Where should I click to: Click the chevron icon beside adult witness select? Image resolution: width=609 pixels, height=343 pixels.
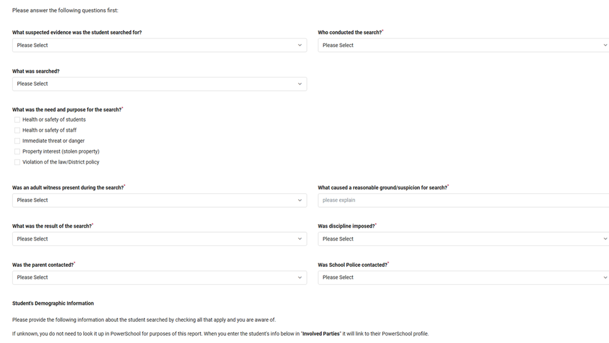click(x=300, y=200)
